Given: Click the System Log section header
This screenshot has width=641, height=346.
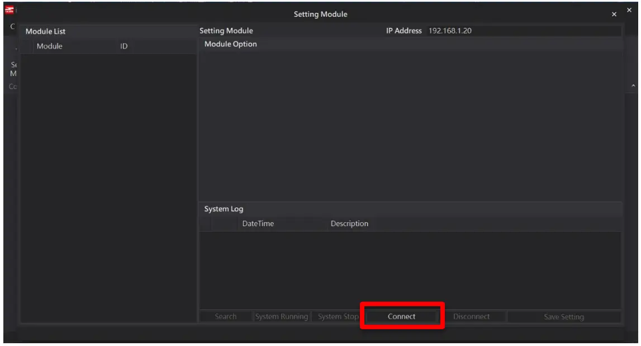Looking at the screenshot, I should (x=224, y=209).
